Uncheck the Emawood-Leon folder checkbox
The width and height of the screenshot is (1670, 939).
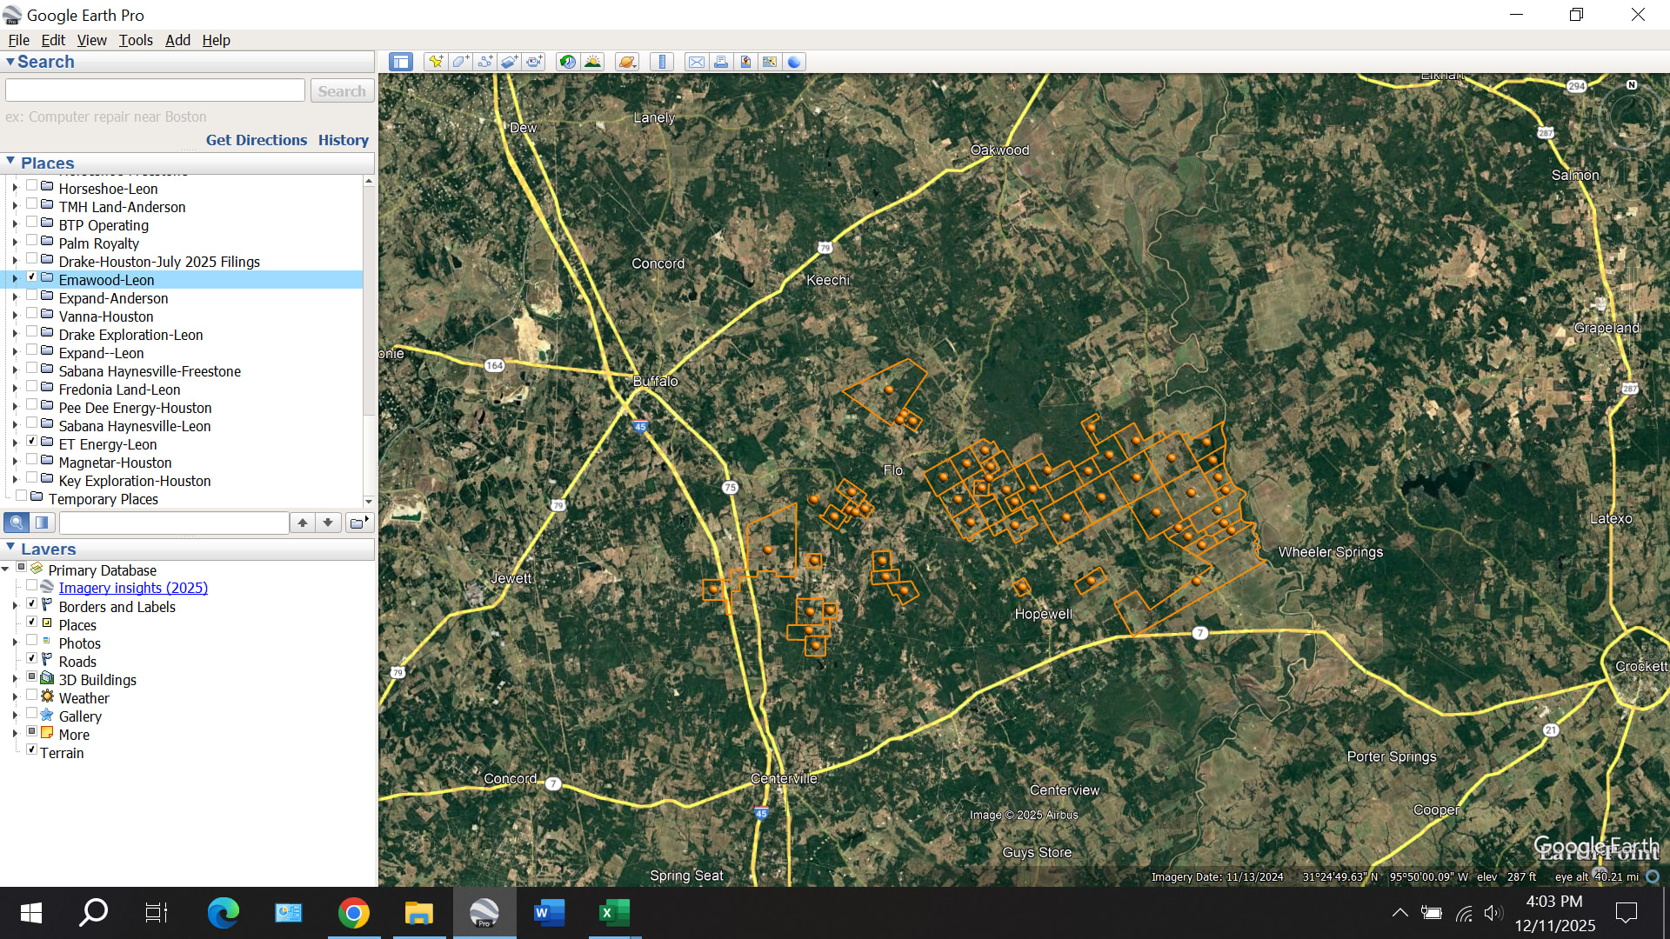pos(32,277)
